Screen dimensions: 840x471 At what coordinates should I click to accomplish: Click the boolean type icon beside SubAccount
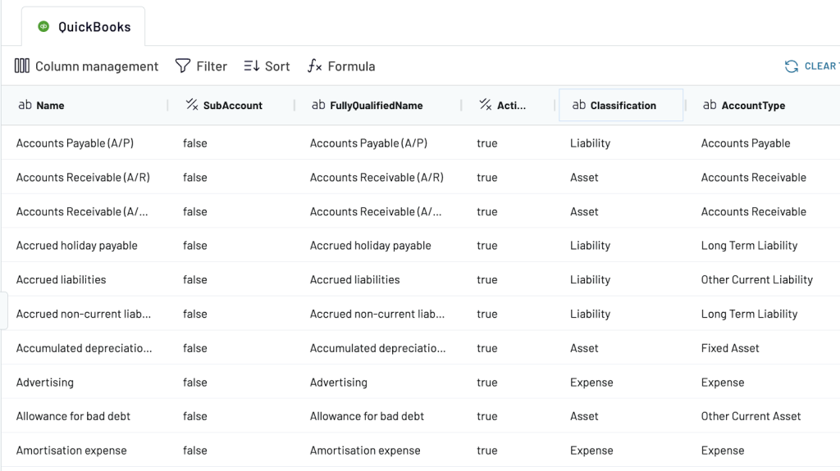192,105
